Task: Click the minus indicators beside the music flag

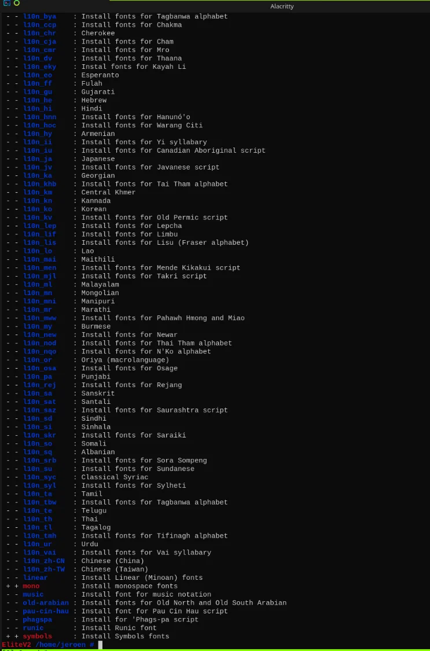Action: coord(12,594)
